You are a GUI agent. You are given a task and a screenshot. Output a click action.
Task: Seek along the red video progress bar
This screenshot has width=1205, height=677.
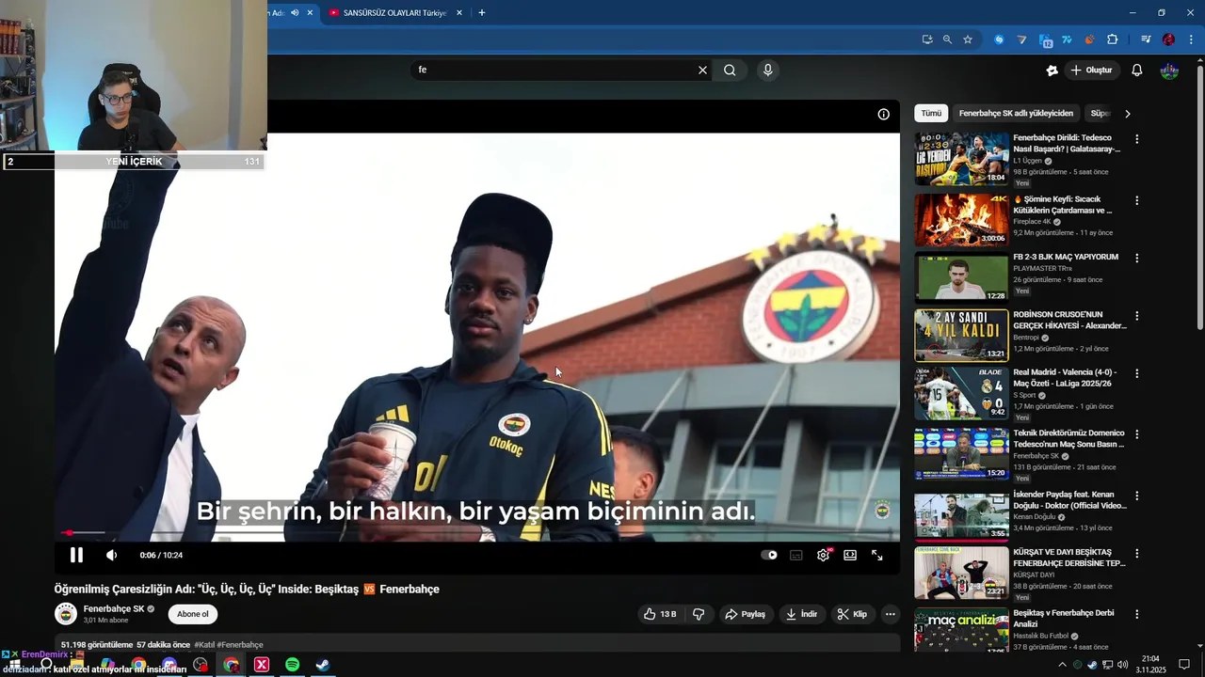(476, 533)
